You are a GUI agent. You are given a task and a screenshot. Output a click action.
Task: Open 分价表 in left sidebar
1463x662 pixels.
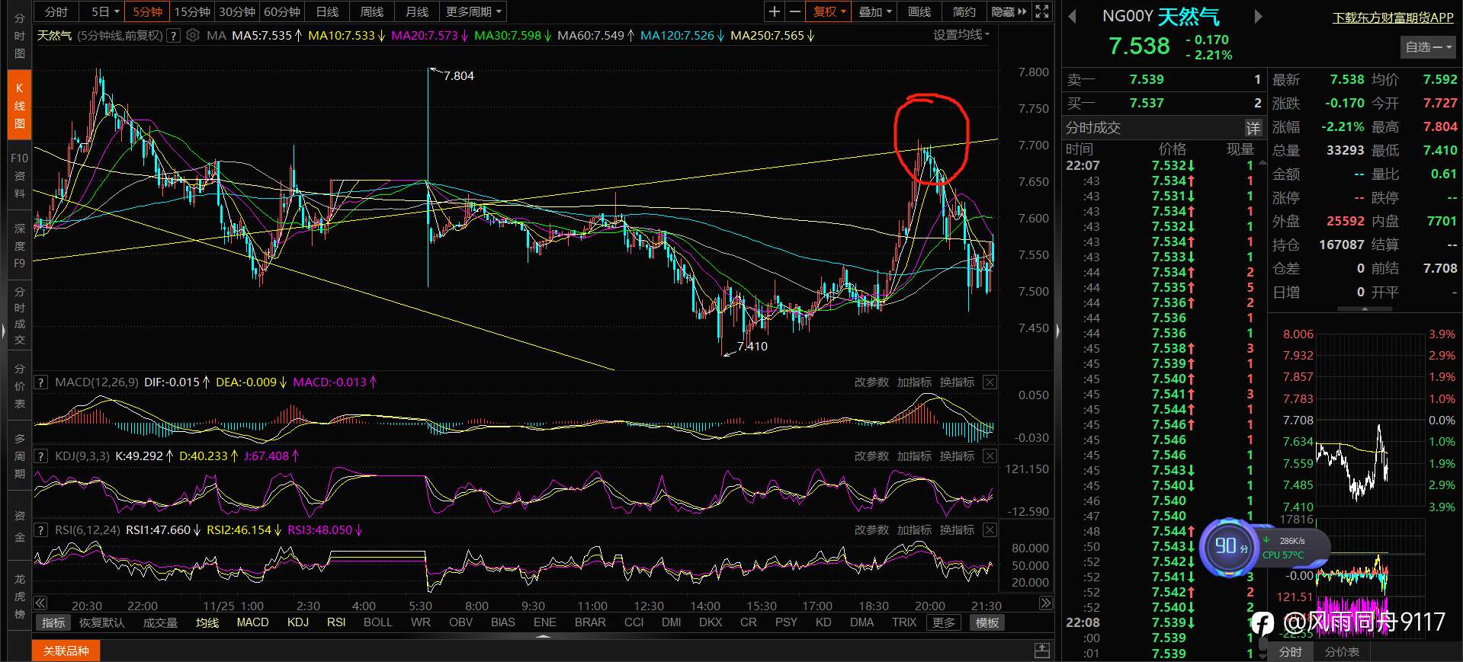click(x=19, y=385)
